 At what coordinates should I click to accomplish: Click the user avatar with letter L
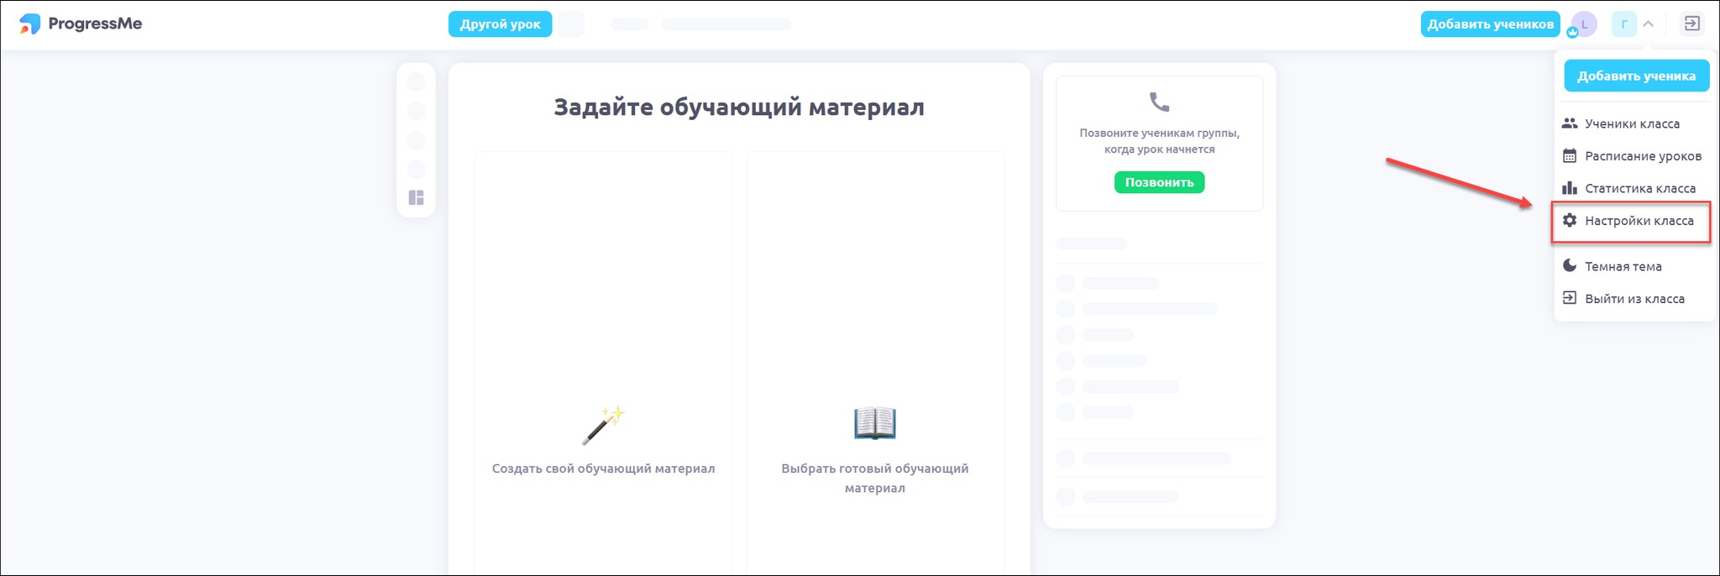[x=1583, y=24]
